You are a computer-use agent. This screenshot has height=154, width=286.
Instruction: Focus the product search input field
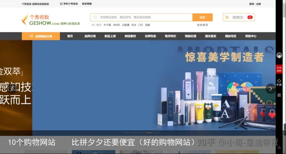(141, 17)
